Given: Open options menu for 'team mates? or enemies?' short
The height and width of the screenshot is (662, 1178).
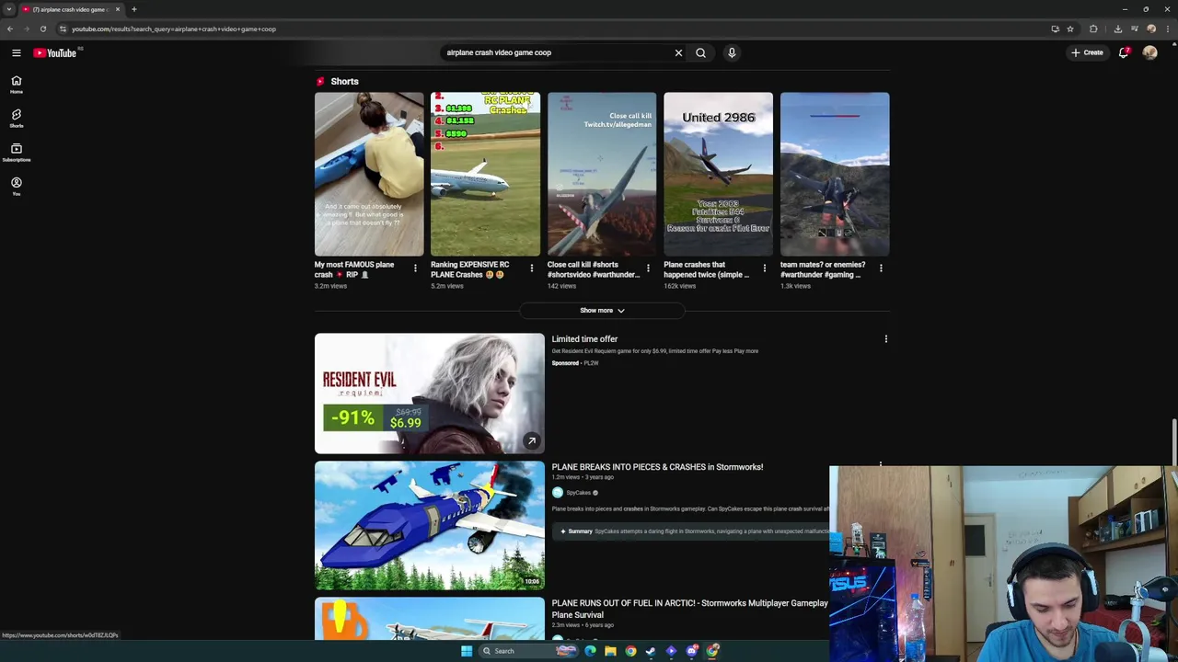Looking at the screenshot, I should tap(881, 268).
